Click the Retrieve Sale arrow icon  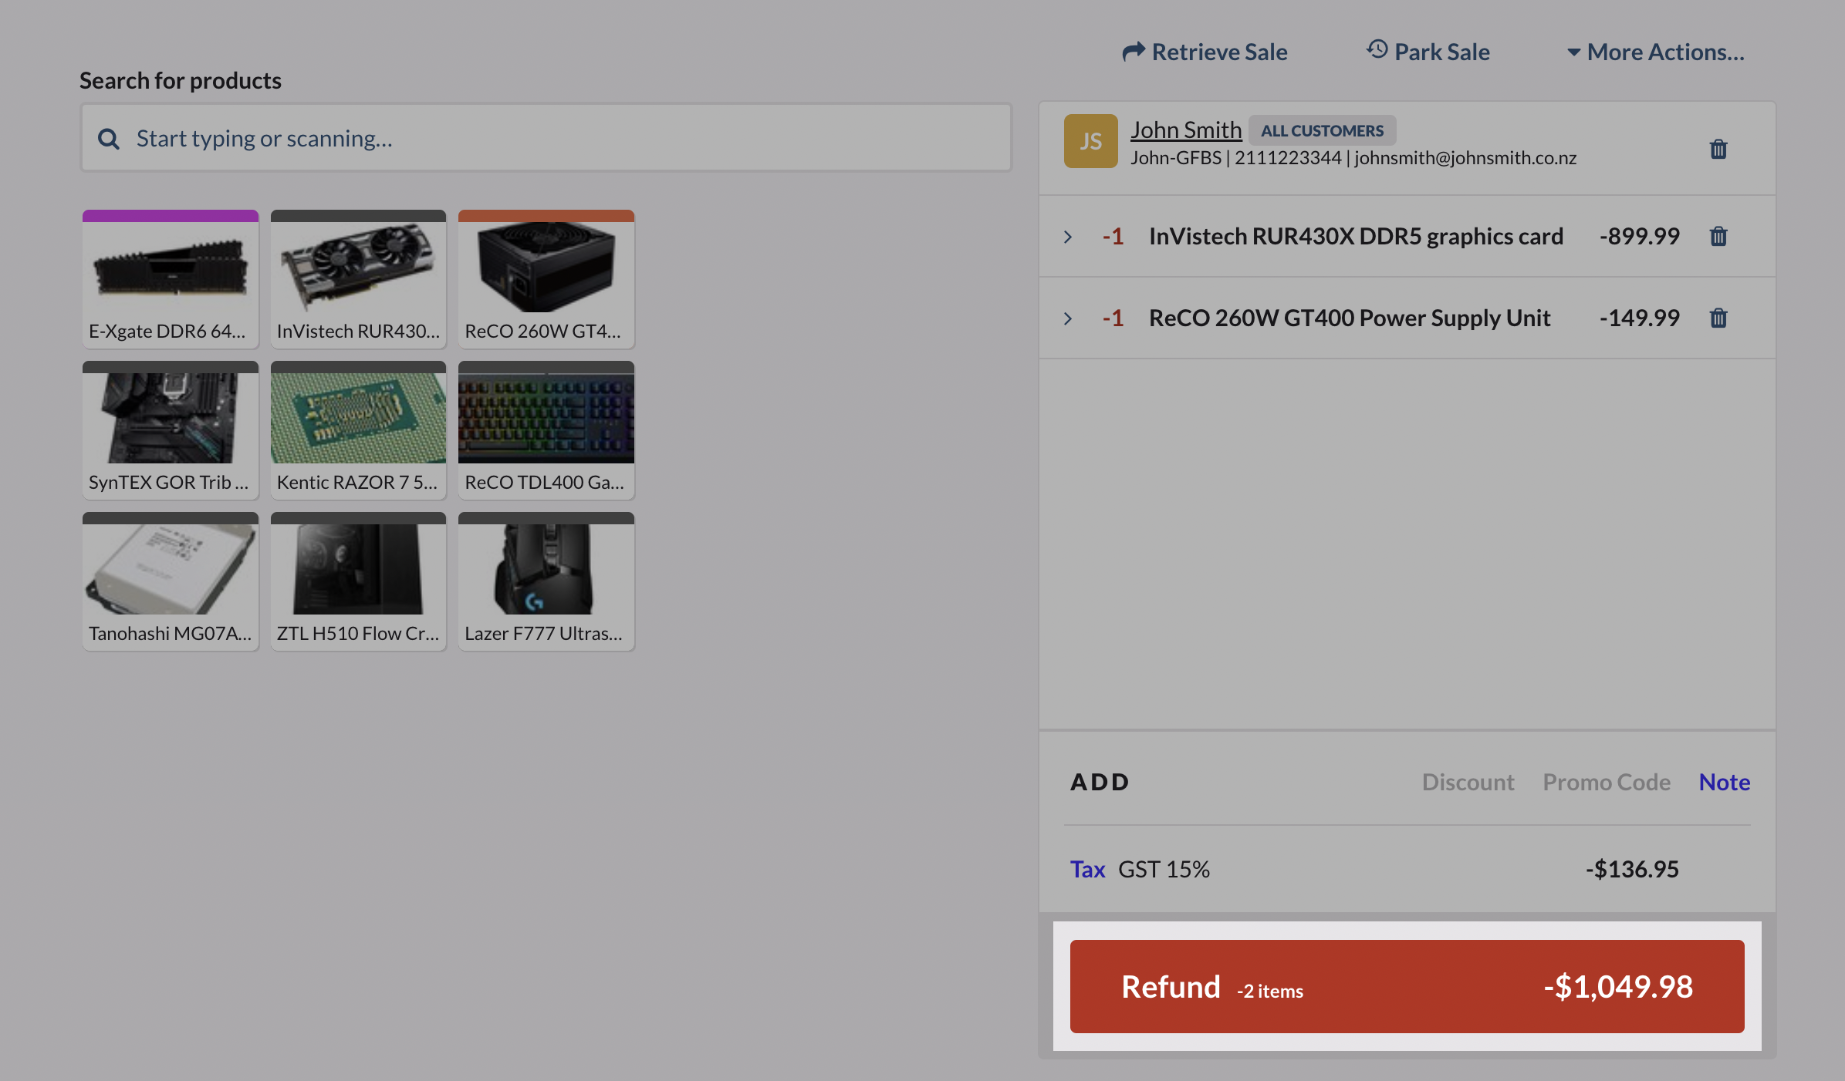point(1133,51)
